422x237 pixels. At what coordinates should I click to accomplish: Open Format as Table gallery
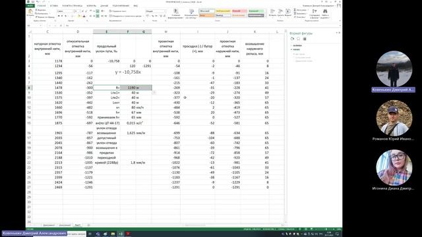191,13
